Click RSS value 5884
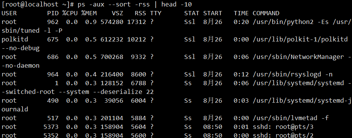352x138 pixels. click(139, 118)
